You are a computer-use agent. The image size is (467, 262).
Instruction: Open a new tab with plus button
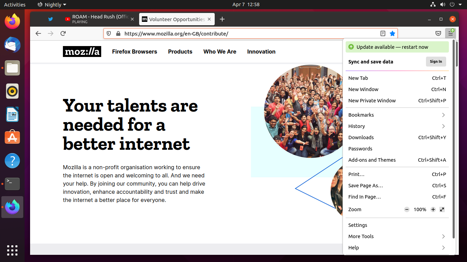point(222,19)
